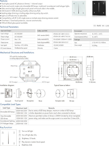Click the European style base illustration
Screen dimensions: 109x146
[x=60, y=94]
